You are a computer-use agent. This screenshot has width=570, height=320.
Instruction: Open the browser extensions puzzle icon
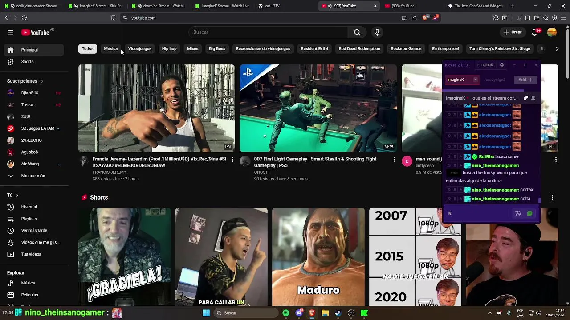(x=496, y=18)
